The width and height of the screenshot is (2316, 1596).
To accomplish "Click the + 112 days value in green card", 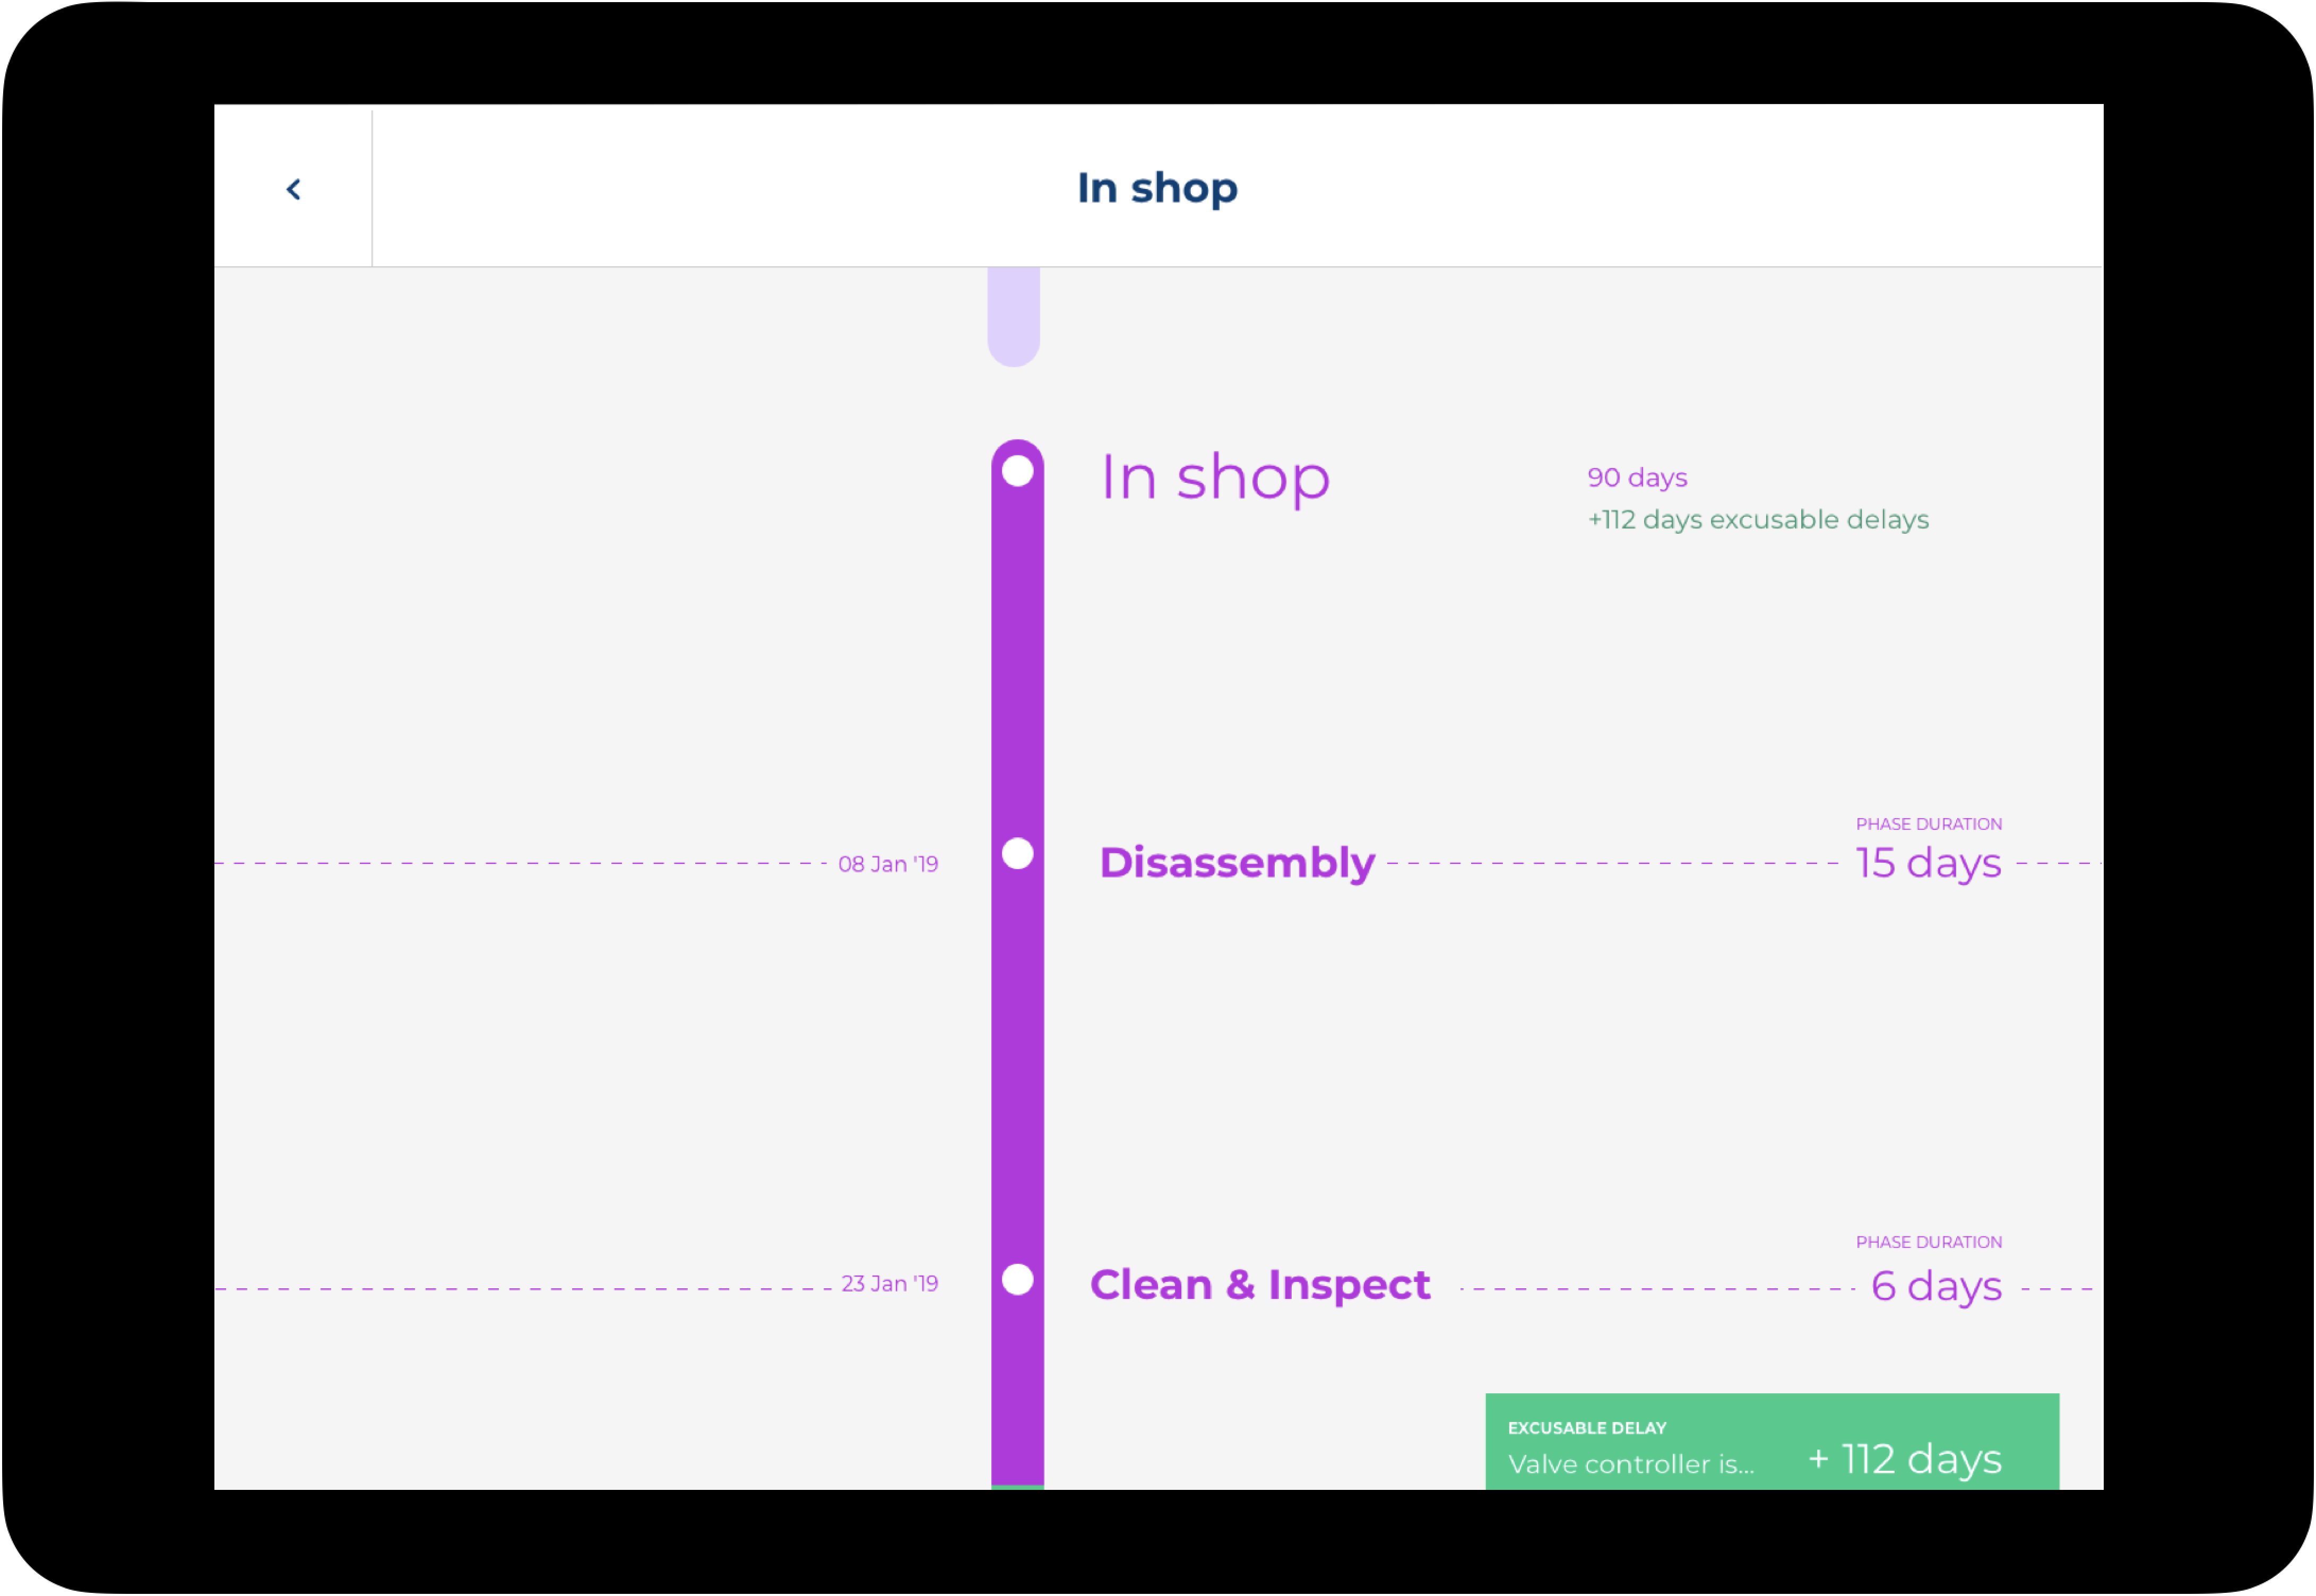I will [x=1905, y=1460].
